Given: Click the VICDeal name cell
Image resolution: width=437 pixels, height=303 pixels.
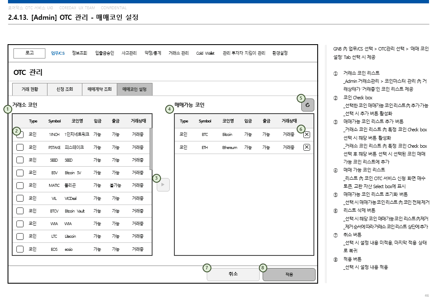Looking at the screenshot, I should [x=71, y=198].
